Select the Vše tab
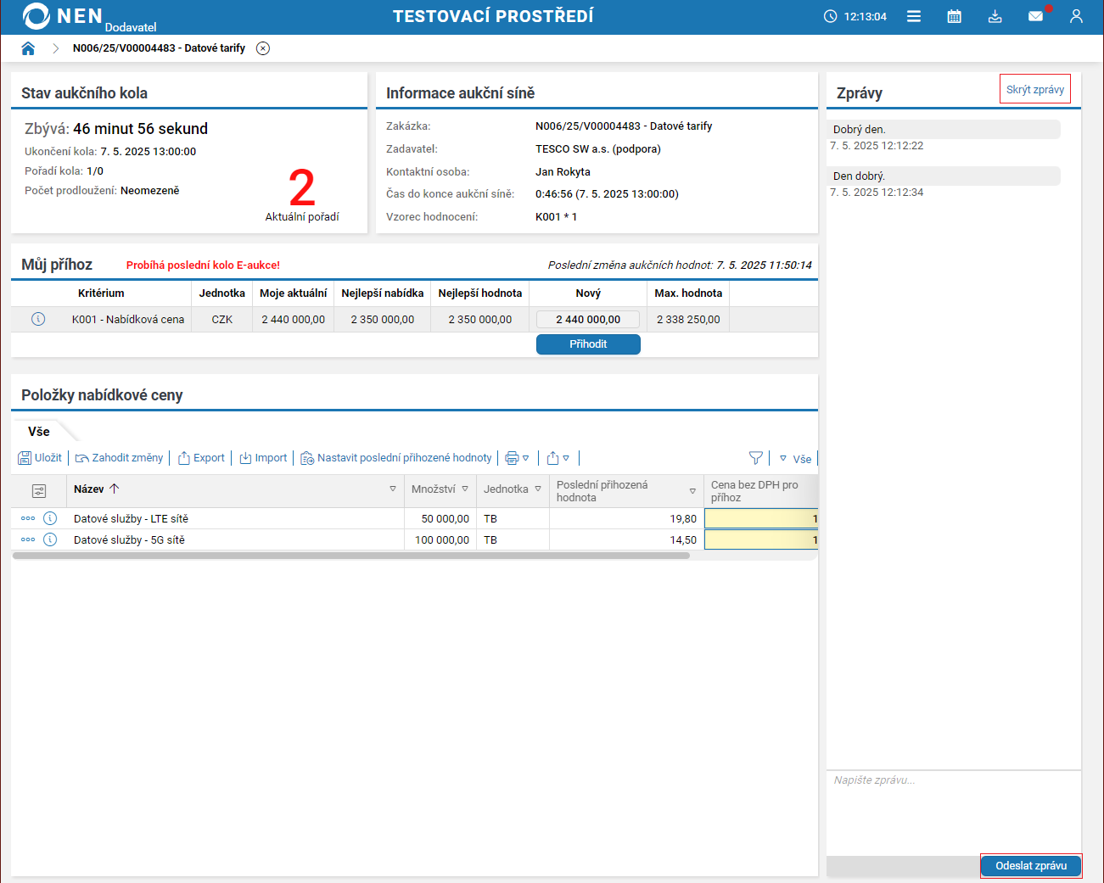Image resolution: width=1104 pixels, height=883 pixels. click(x=39, y=432)
